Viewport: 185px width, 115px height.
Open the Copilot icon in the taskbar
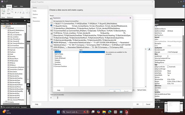[98, 112]
